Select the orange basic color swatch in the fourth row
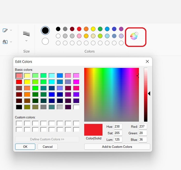Image resolution: width=181 pixels, height=170 pixels. 27,94
